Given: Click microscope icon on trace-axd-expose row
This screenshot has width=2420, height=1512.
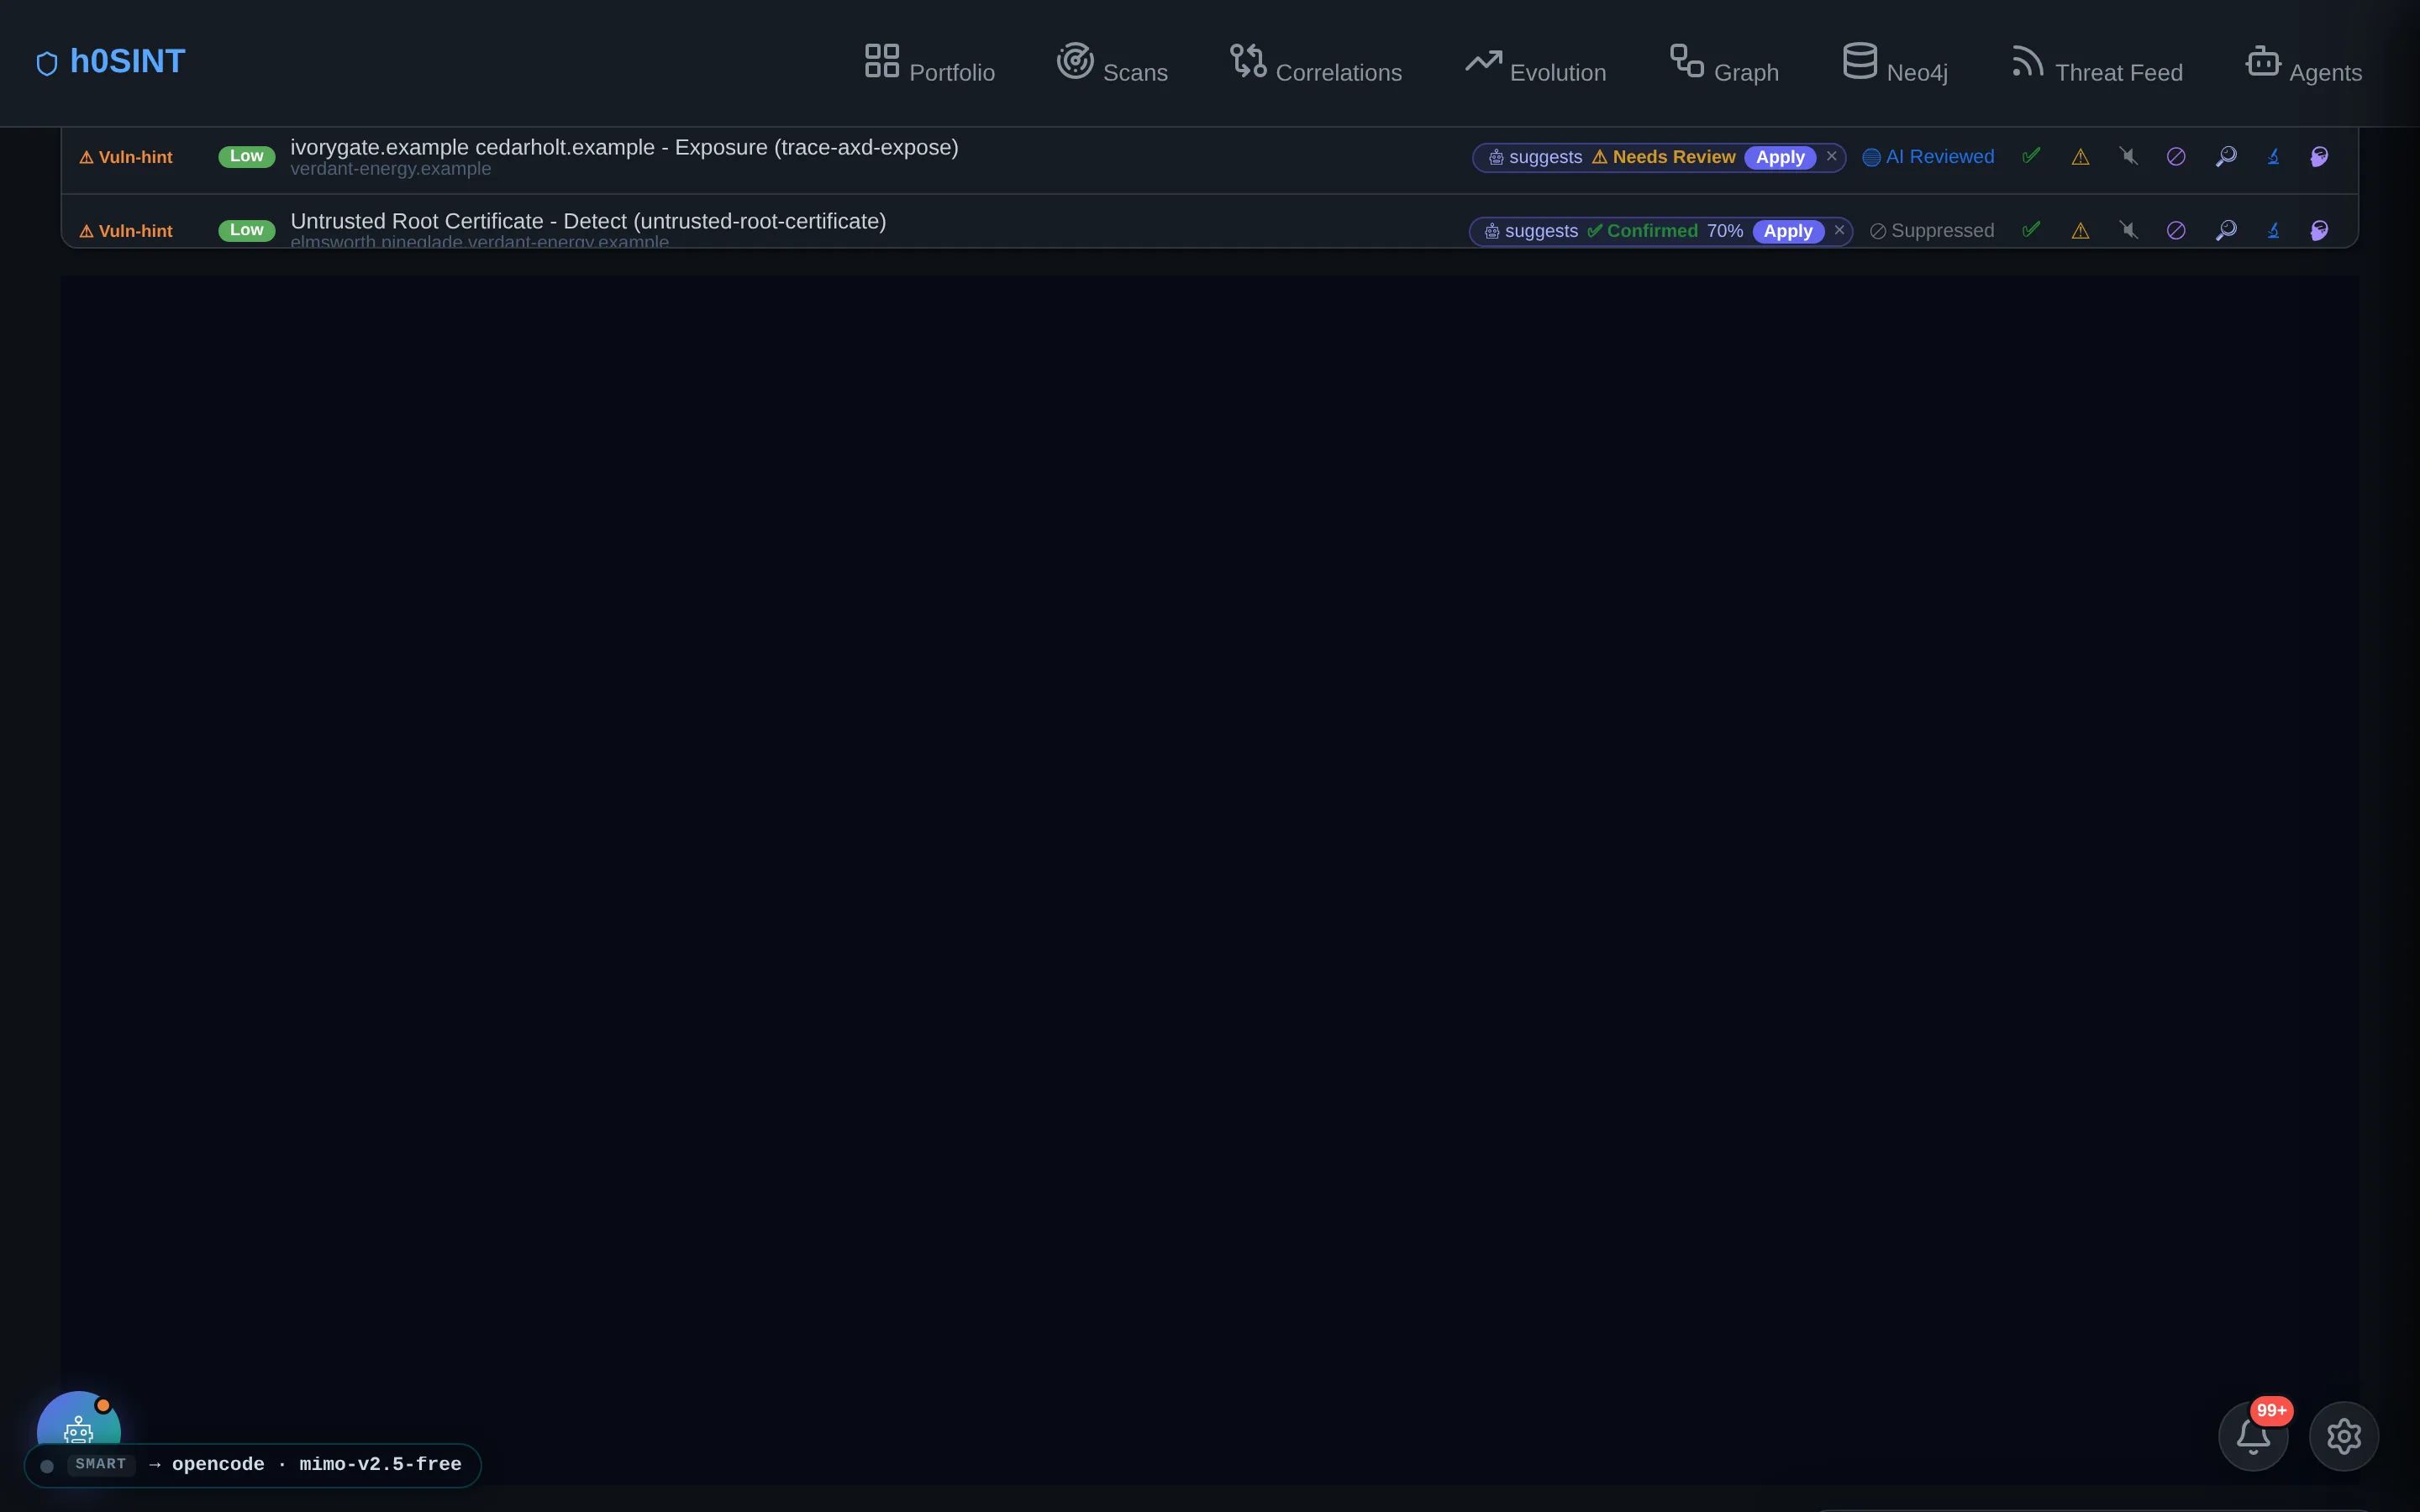Looking at the screenshot, I should [2273, 157].
